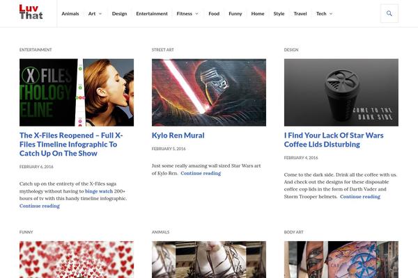Select the Home menu item
The height and width of the screenshot is (278, 418).
[x=258, y=14]
